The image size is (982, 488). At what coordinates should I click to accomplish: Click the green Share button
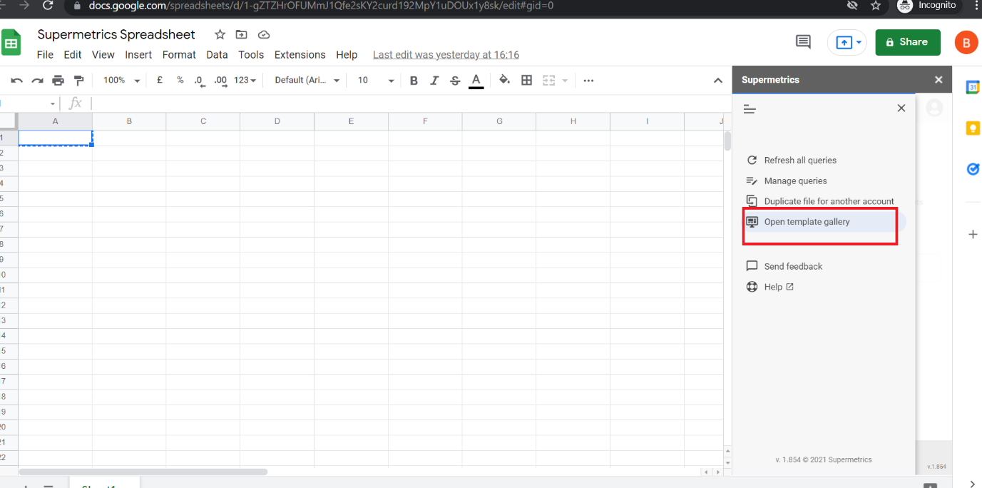[908, 42]
